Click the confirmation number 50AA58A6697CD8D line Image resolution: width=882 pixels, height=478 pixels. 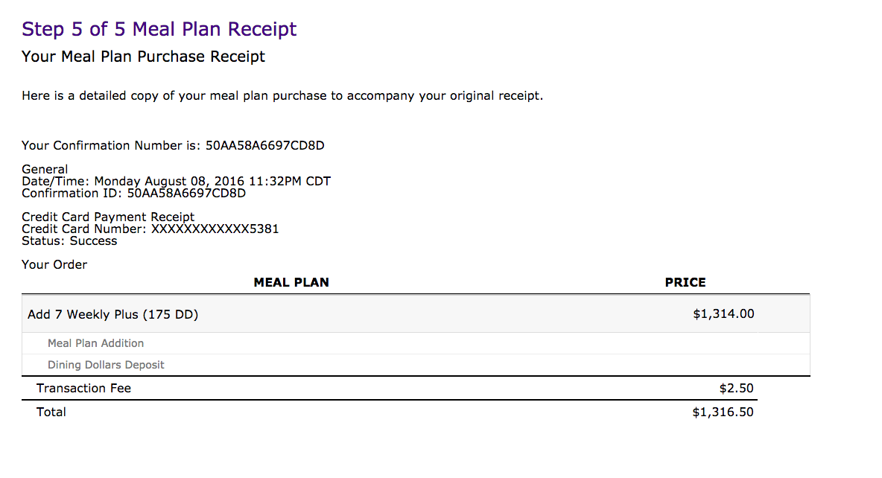pos(173,146)
